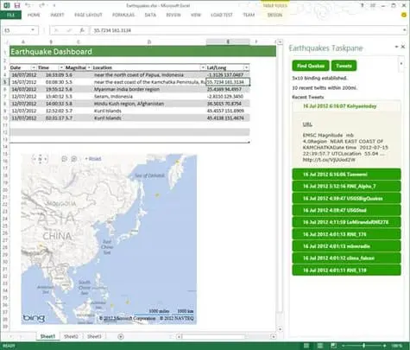Undo the last action from quick access toolbar
The height and width of the screenshot is (350, 410).
point(28,5)
